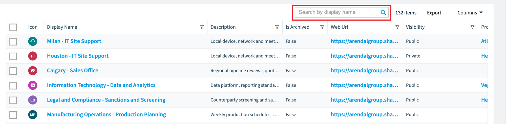Click the MP avatar for Manufacturing Operations
This screenshot has height=124, width=506.
pyautogui.click(x=33, y=115)
